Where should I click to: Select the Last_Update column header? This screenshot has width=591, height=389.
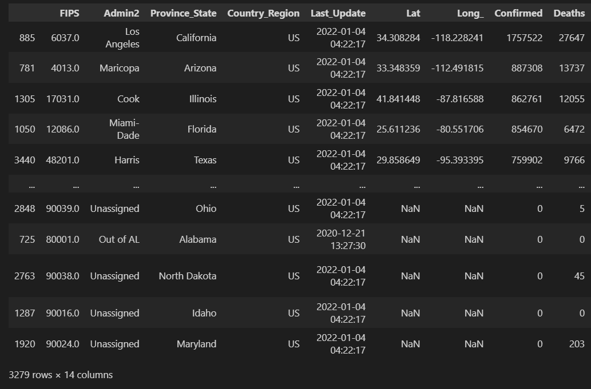coord(338,13)
